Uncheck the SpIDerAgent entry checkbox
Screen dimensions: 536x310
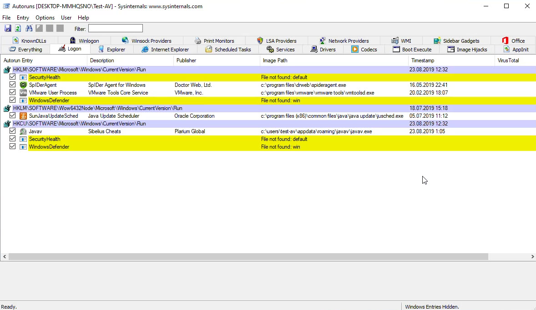pyautogui.click(x=13, y=85)
